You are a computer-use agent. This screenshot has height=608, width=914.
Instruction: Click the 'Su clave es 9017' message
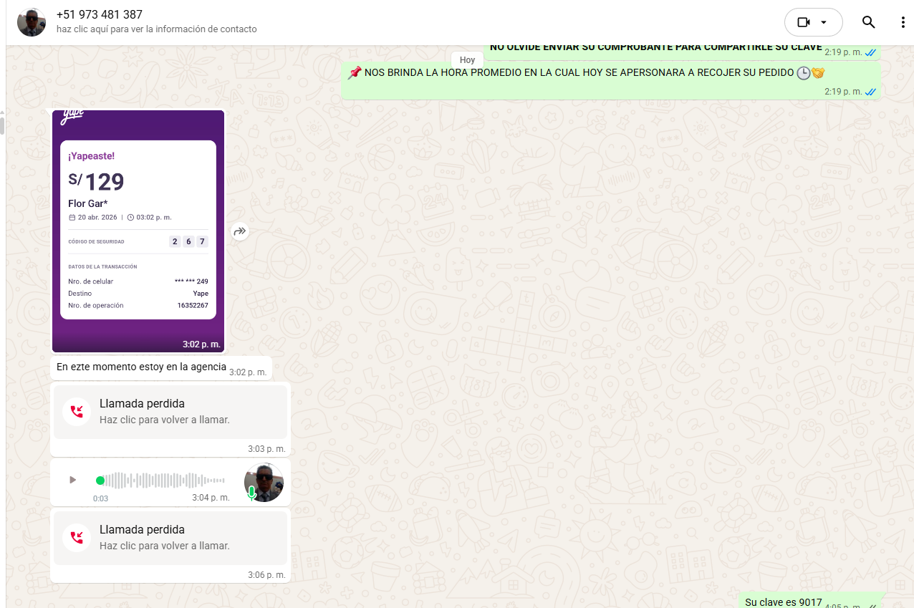[x=783, y=602]
